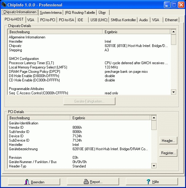The image size is (186, 188).
Task: Switch to Chipsatz-Informationen tab
Action: (x=20, y=12)
